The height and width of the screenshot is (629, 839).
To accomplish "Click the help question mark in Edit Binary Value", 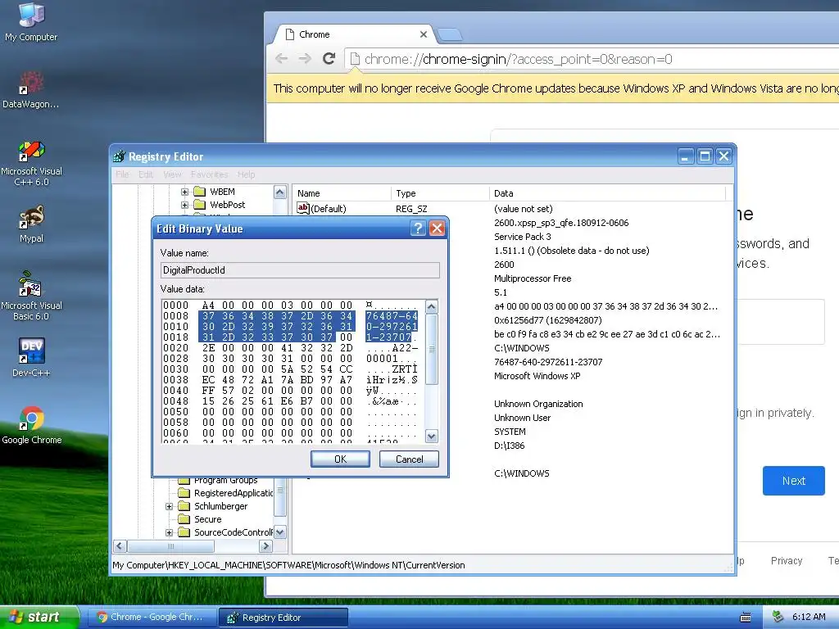I will click(x=417, y=229).
